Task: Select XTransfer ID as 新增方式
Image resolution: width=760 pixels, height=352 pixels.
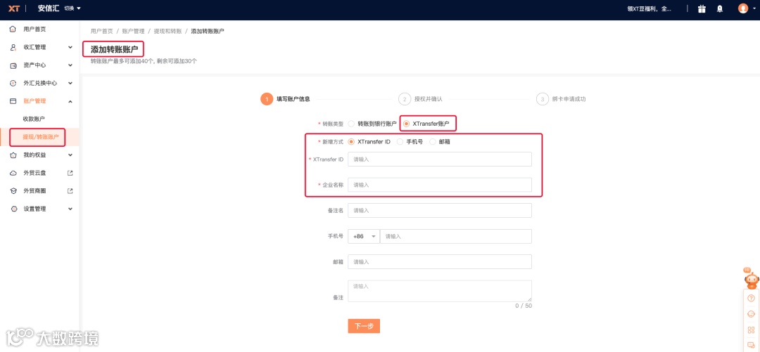Action: point(351,142)
